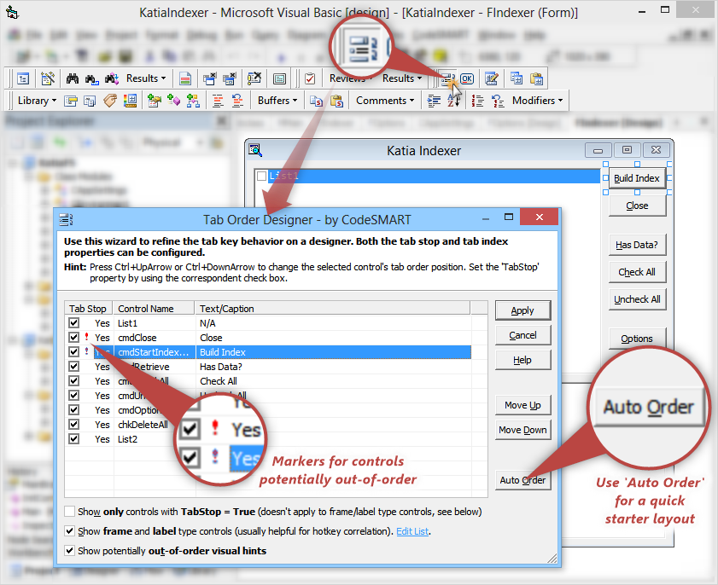Click Check All button on Katia Indexer form

pyautogui.click(x=637, y=272)
